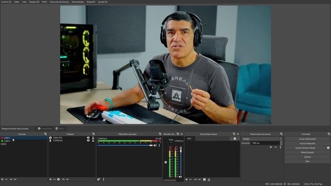The image size is (331, 186).
Task: Open the StreamFX menu
Action: 91,2
